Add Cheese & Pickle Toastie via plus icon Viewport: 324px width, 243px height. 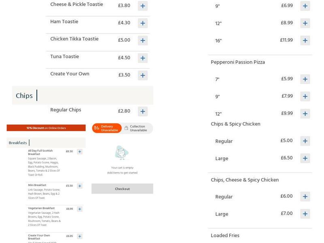pyautogui.click(x=142, y=5)
